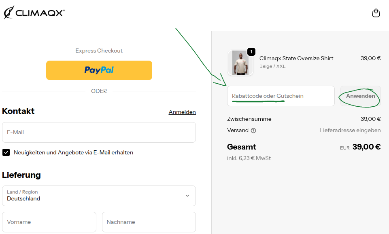Click the Climaqx logo in the header
The height and width of the screenshot is (234, 389).
[34, 13]
